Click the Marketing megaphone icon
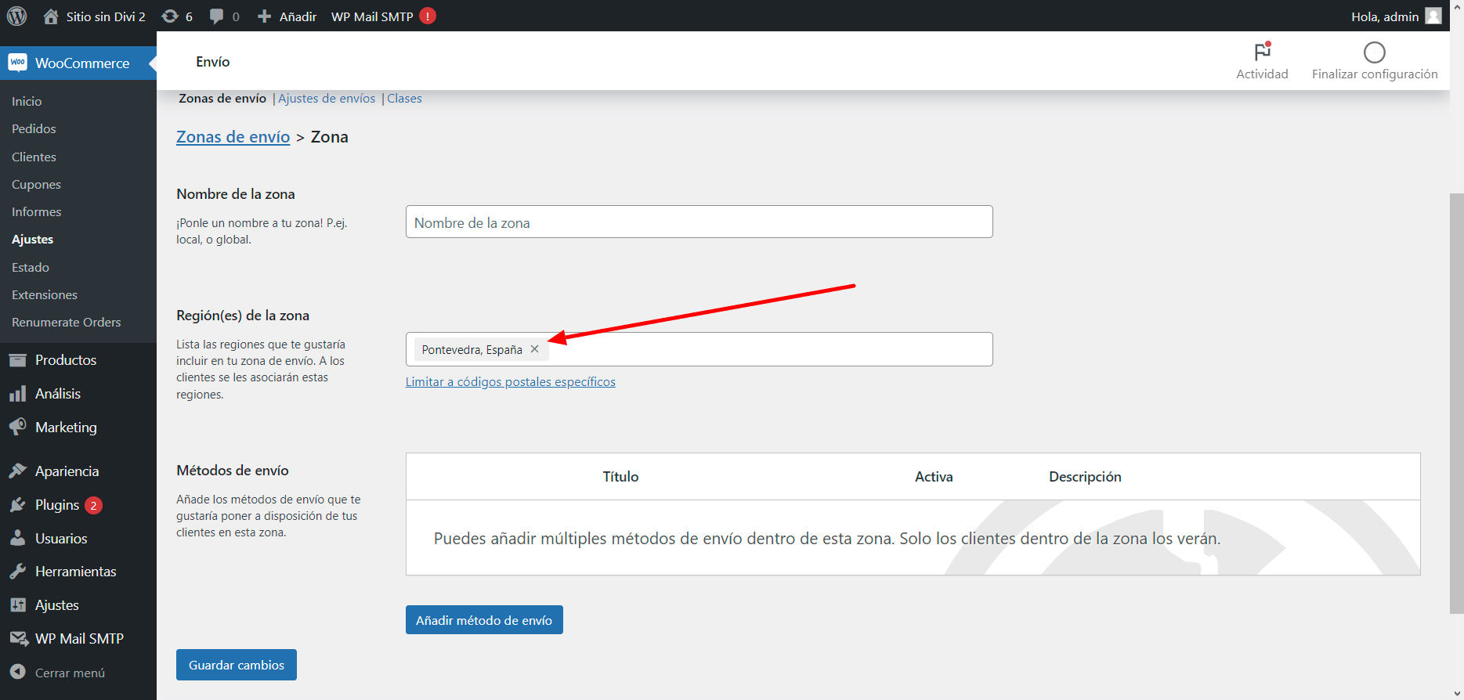 coord(17,427)
